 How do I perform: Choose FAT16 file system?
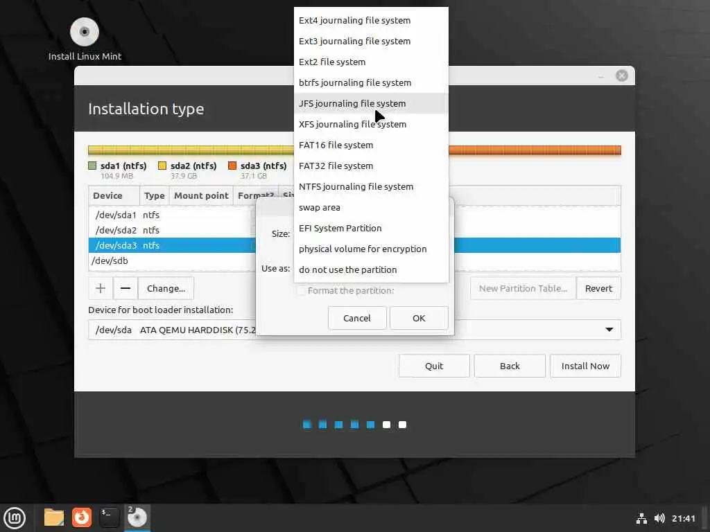(371, 145)
